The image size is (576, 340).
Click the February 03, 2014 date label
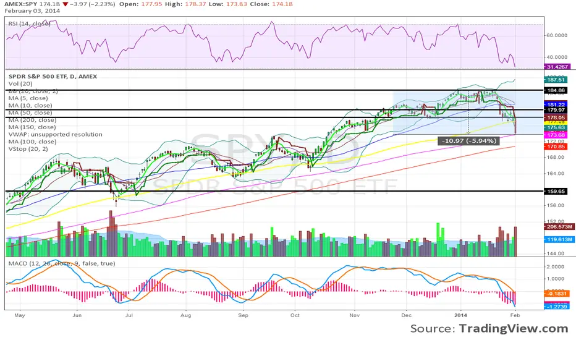point(32,11)
